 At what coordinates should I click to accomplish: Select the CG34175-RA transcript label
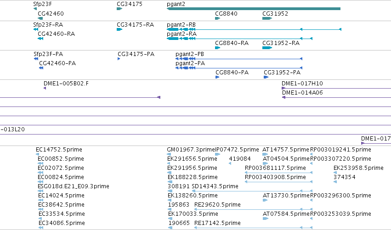click(x=135, y=25)
